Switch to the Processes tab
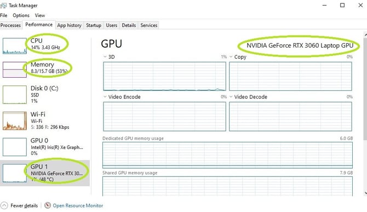 [x=11, y=25]
